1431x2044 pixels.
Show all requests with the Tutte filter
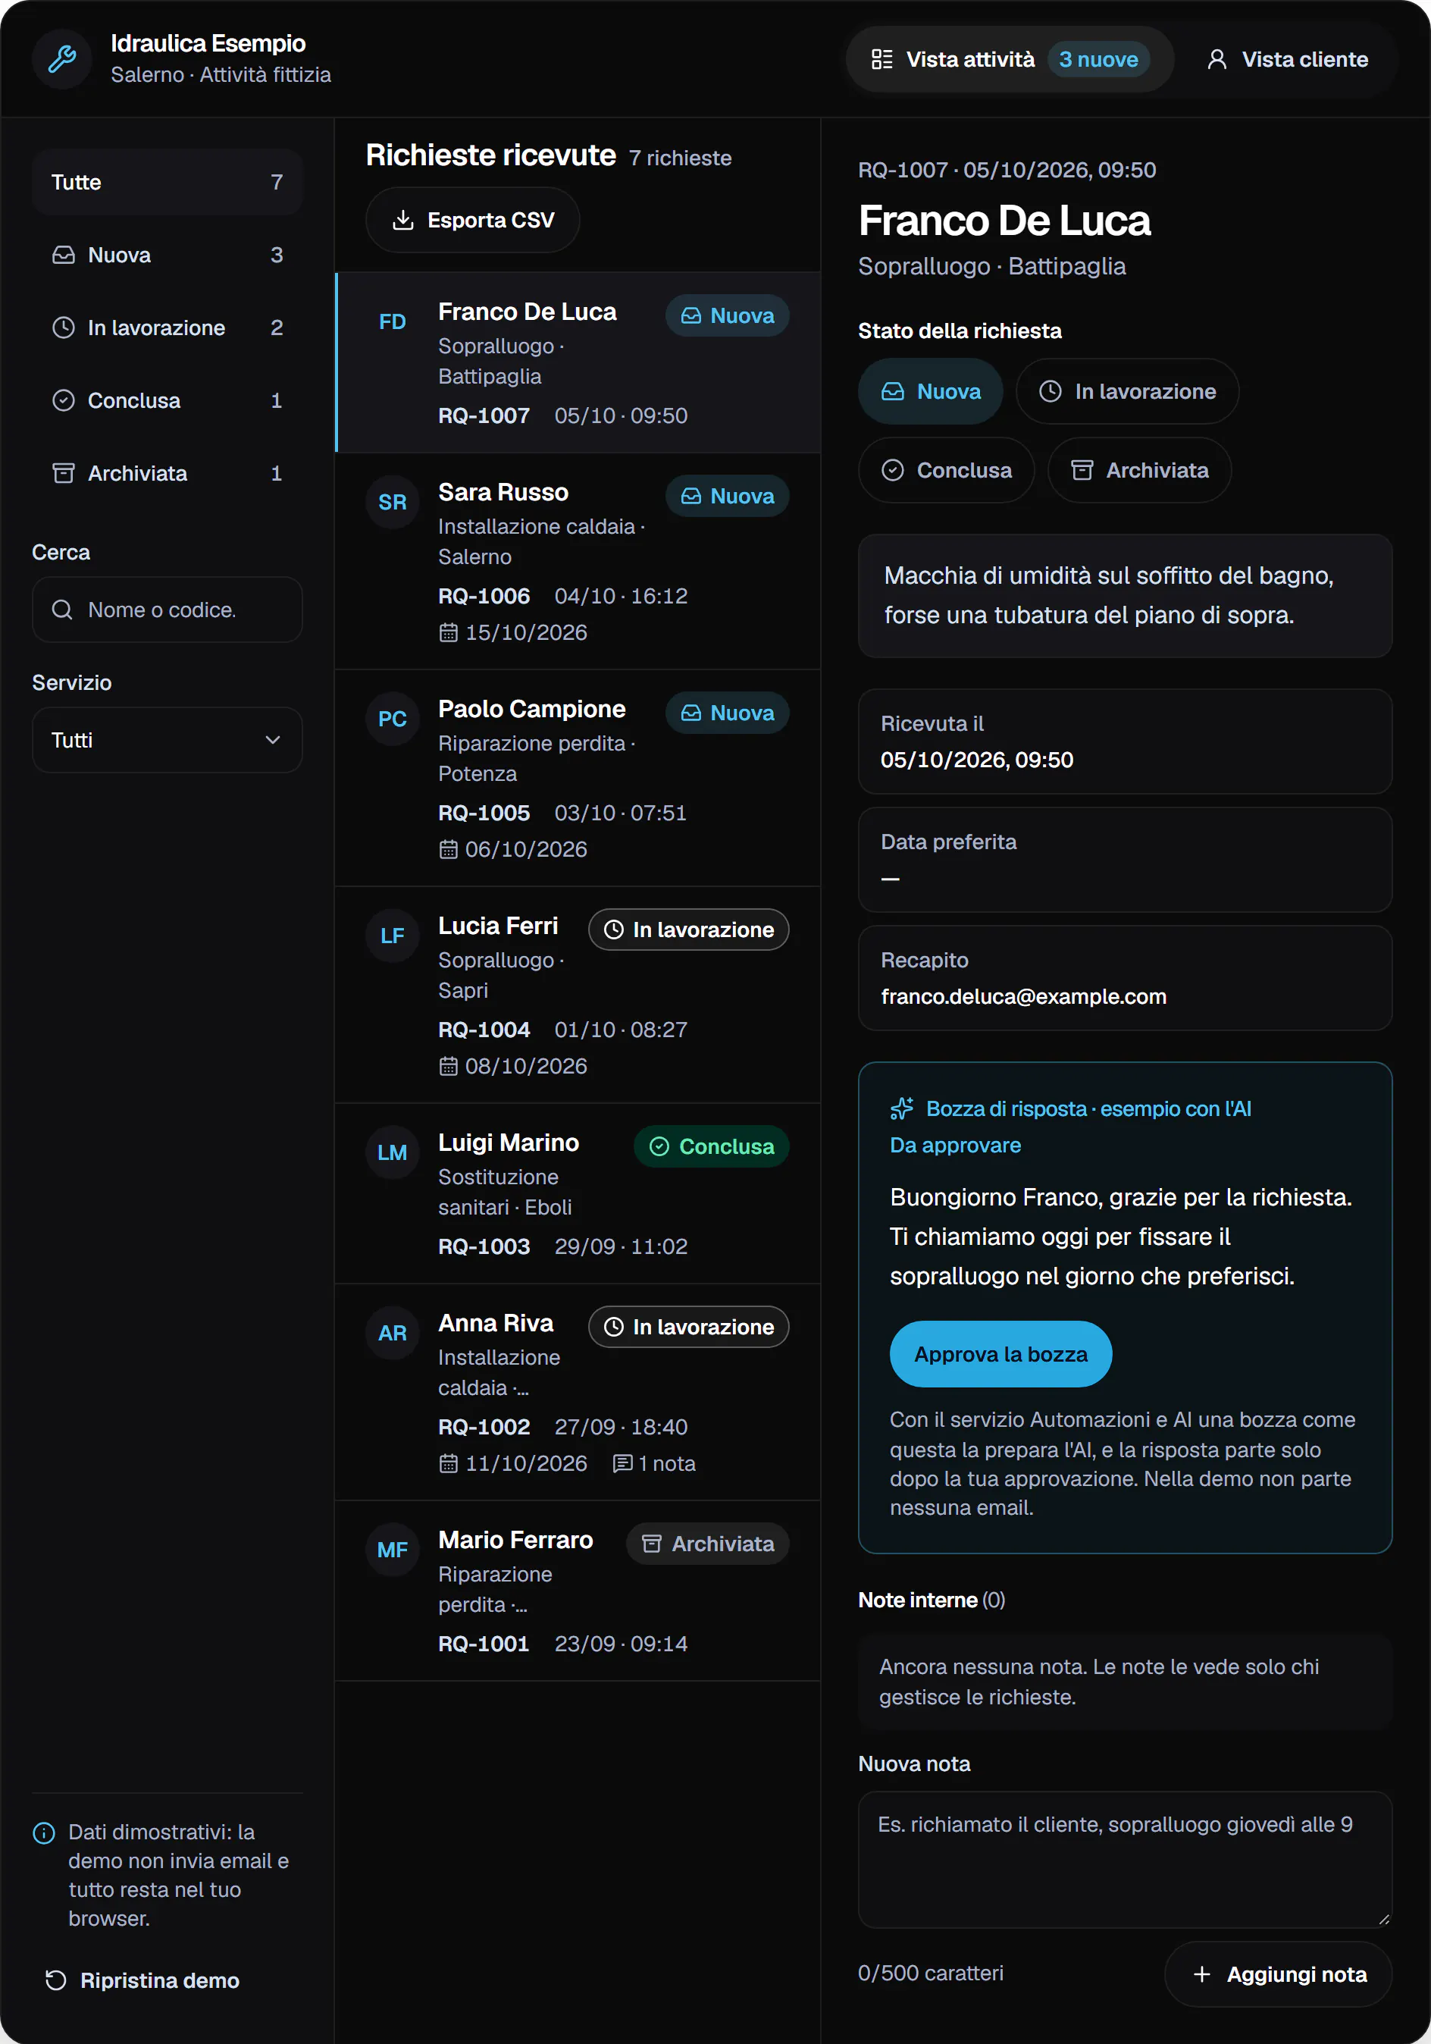[x=168, y=183]
